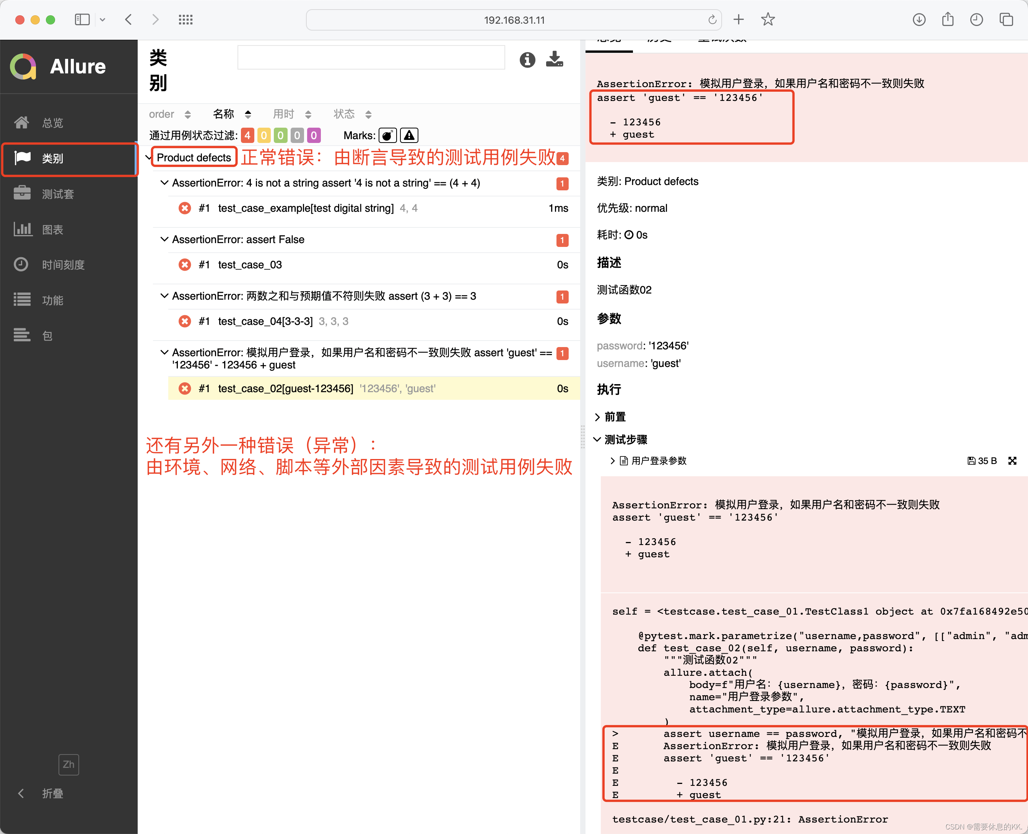Switch language with the Zh button
Image resolution: width=1028 pixels, height=834 pixels.
tap(69, 764)
